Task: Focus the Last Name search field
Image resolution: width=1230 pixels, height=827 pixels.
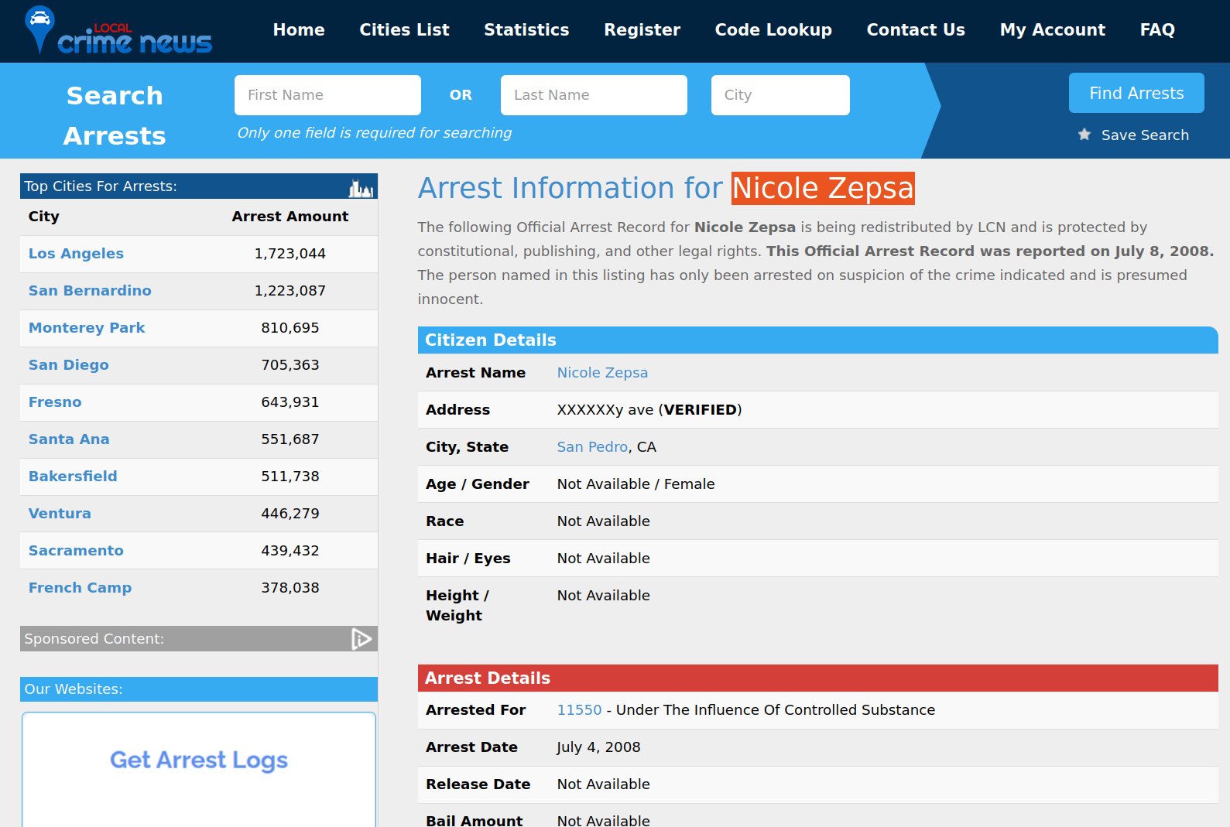Action: tap(594, 95)
